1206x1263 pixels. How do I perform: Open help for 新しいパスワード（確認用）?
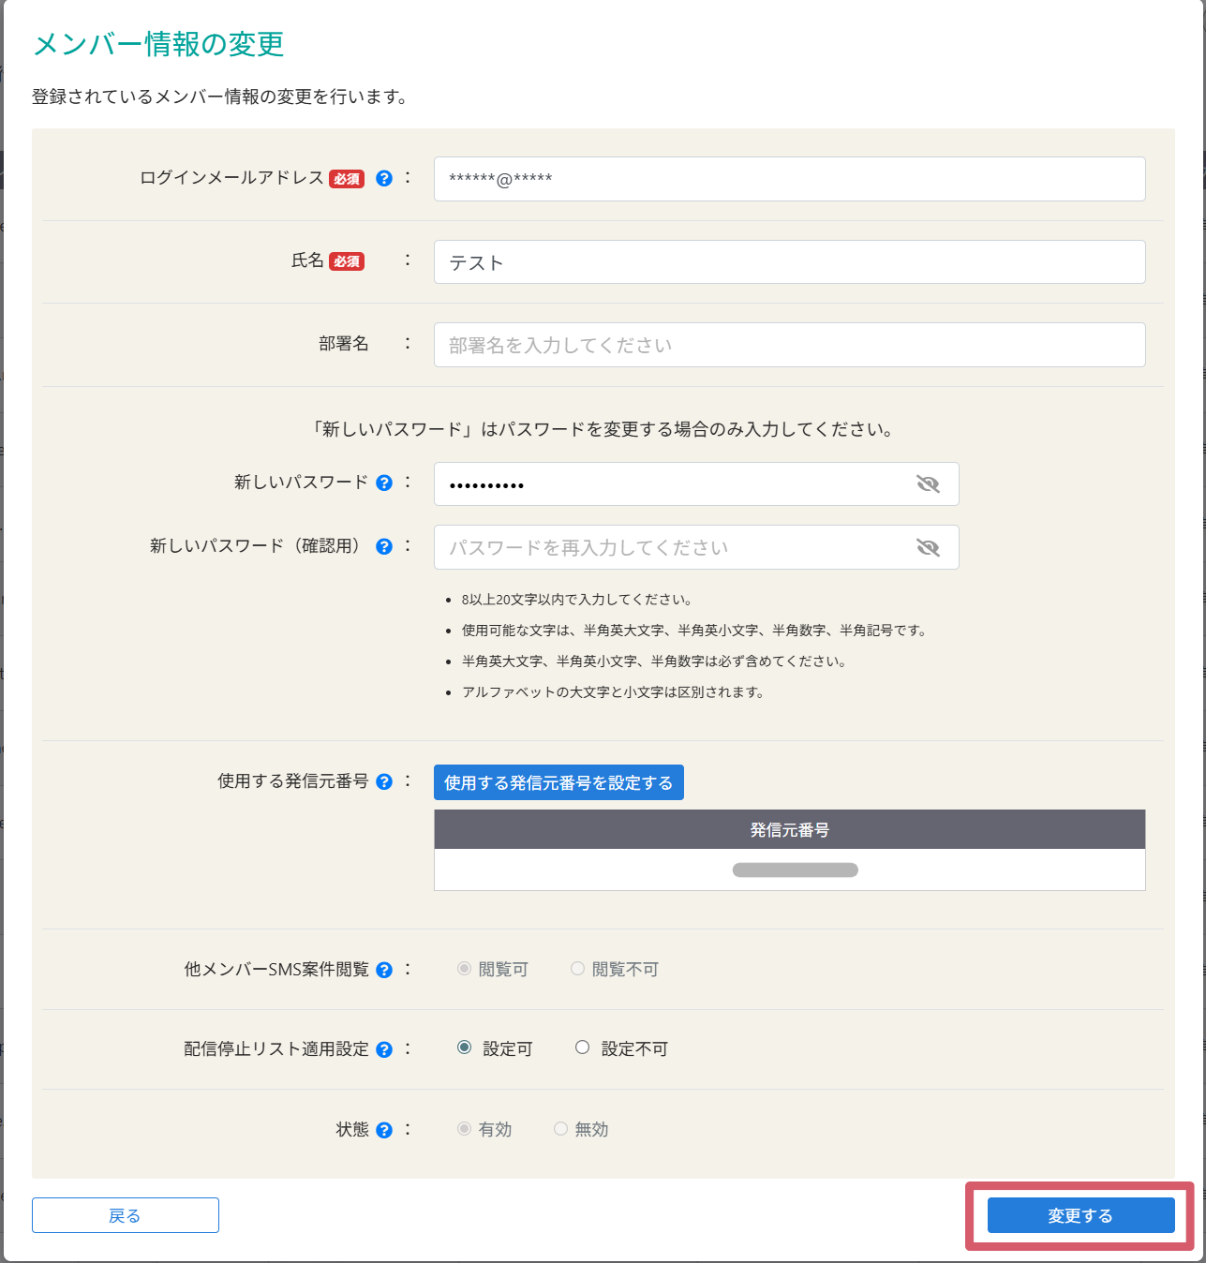click(x=384, y=547)
